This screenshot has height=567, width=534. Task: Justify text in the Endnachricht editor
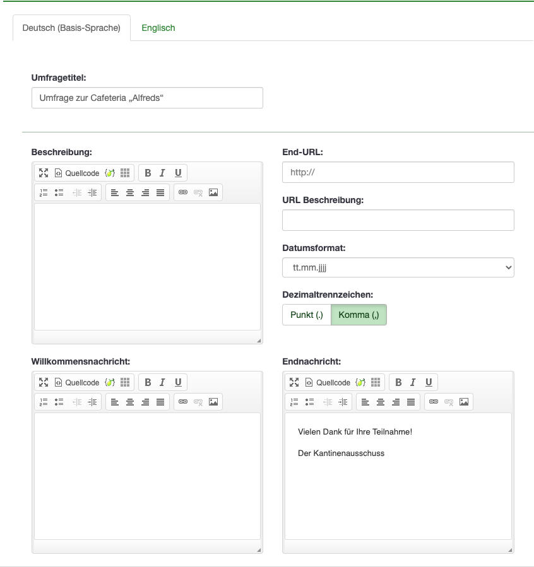(x=411, y=402)
